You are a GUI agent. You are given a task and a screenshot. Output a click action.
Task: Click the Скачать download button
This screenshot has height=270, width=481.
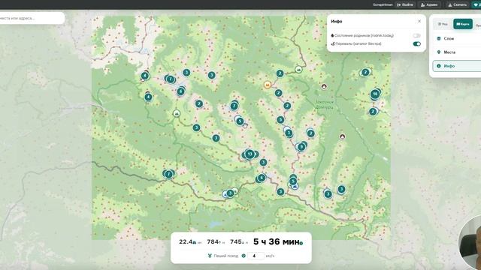click(458, 4)
